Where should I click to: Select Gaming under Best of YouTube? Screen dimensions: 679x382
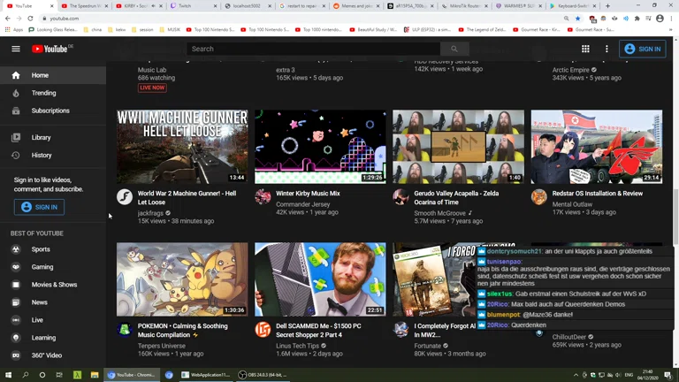tap(42, 267)
